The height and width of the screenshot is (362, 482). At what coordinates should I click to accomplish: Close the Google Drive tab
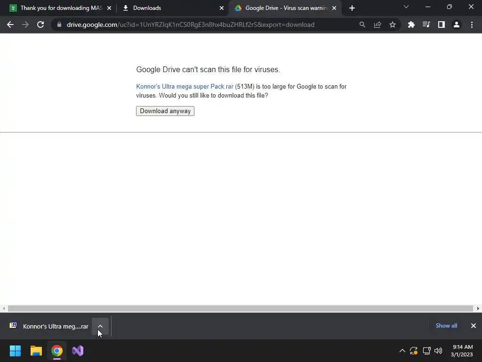[334, 8]
